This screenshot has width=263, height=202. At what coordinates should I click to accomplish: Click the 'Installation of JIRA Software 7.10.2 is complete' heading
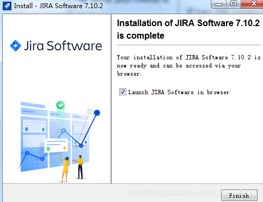point(188,29)
